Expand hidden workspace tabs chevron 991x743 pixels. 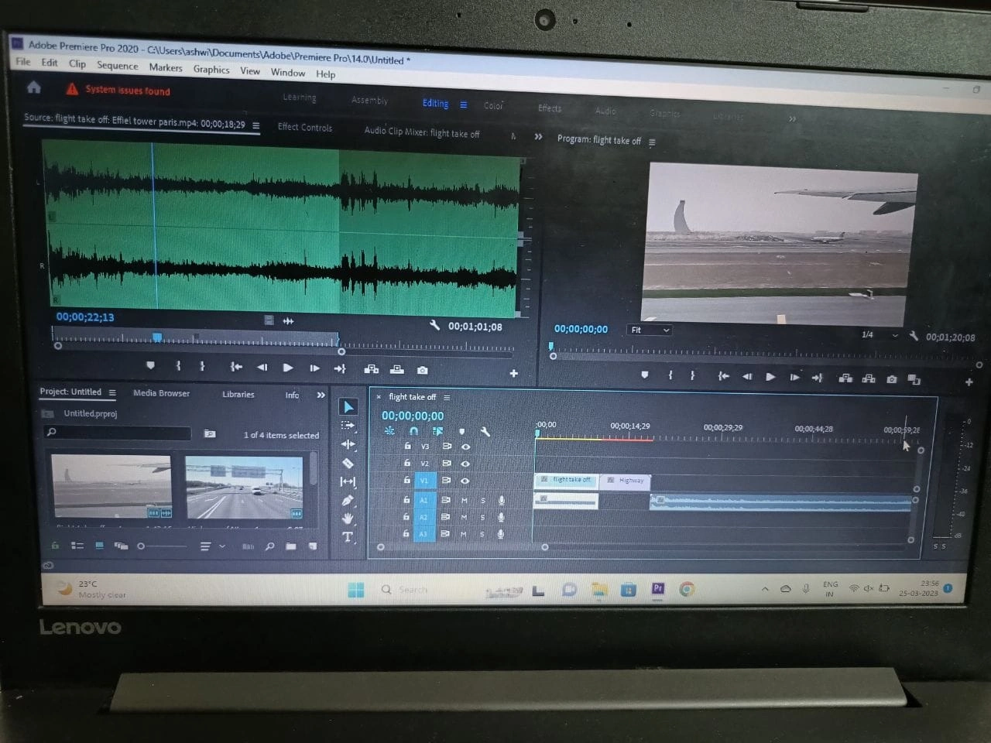point(792,118)
